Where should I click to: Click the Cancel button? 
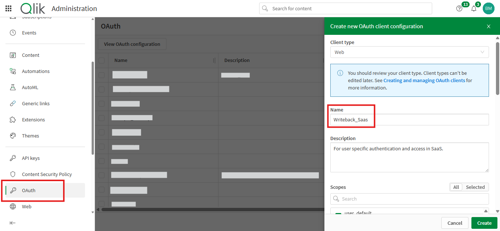455,223
